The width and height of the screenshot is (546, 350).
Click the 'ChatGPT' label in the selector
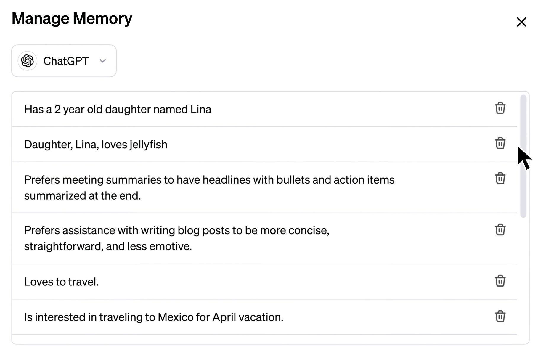coord(66,61)
